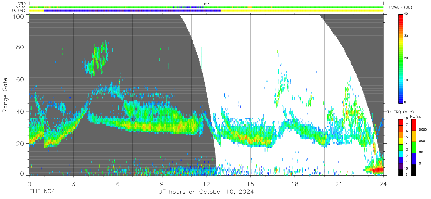The width and height of the screenshot is (431, 199).
Task: Click the FHE b04 station label
Action: (42, 192)
